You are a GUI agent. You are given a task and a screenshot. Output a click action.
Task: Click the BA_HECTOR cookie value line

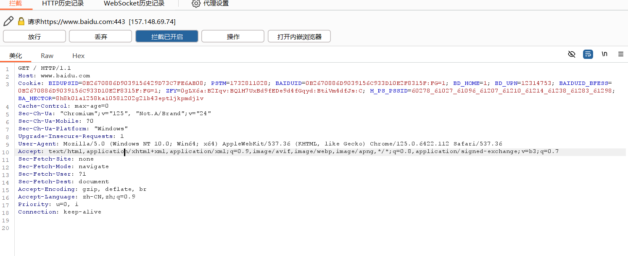(111, 98)
